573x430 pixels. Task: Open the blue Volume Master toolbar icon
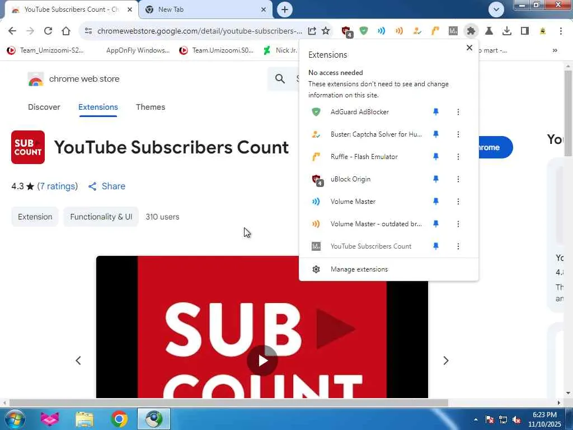[x=381, y=31]
